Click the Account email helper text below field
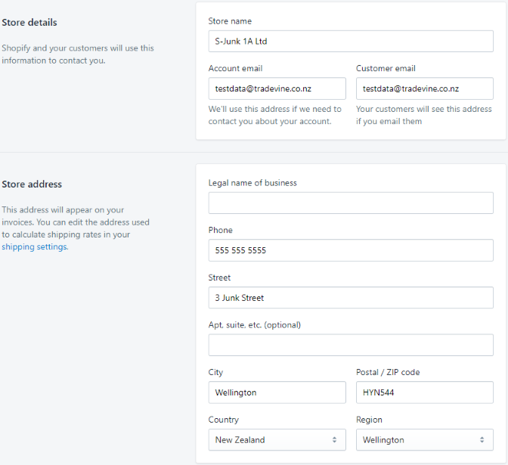This screenshot has height=465, width=508. [x=274, y=115]
